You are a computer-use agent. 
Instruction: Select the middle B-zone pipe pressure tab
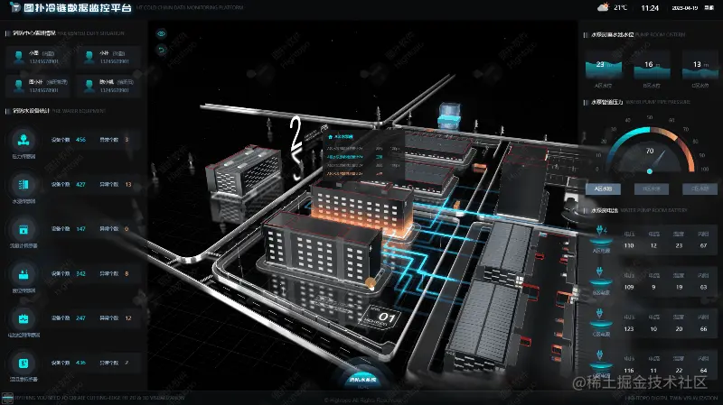point(651,189)
